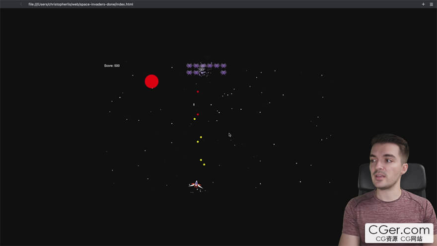Click the Score: 500 label
This screenshot has width=437, height=246.
[x=112, y=66]
